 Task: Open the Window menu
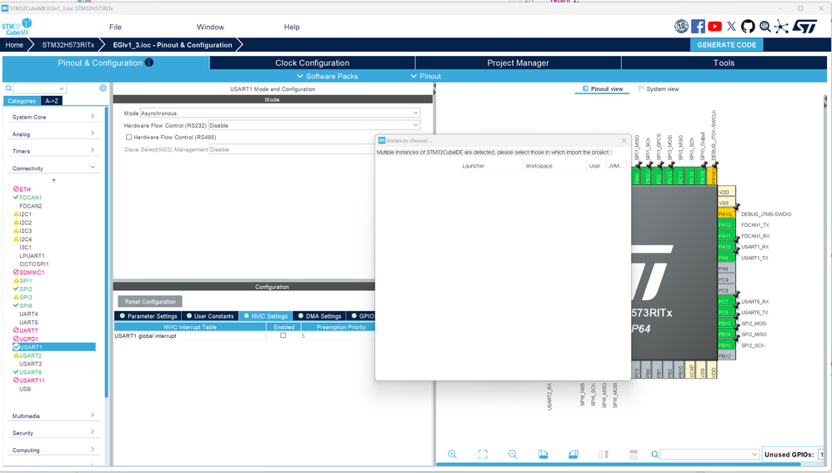pos(210,27)
